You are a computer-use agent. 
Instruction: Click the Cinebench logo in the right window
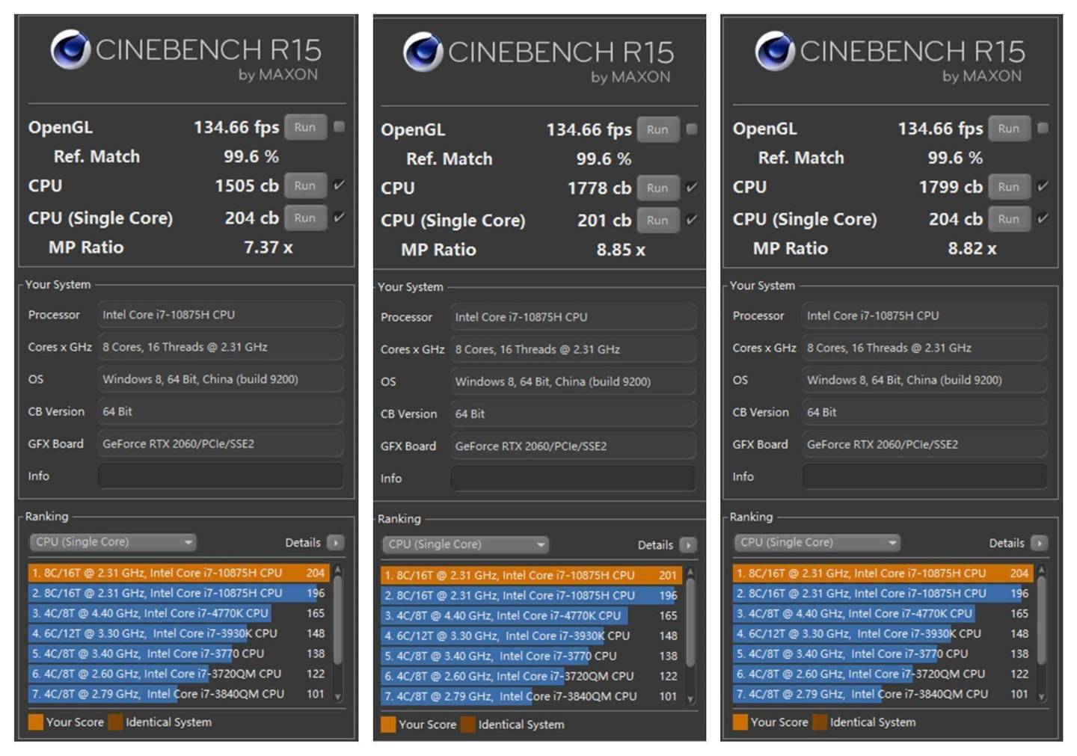tap(775, 52)
